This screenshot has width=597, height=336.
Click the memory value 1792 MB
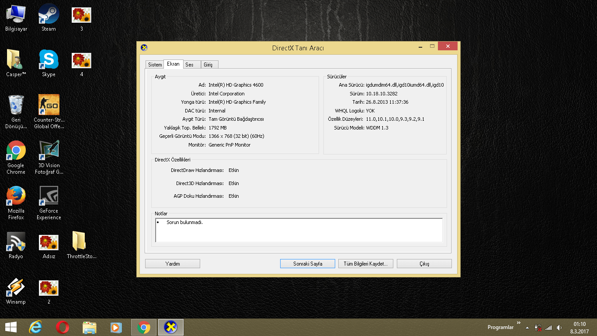click(x=218, y=128)
